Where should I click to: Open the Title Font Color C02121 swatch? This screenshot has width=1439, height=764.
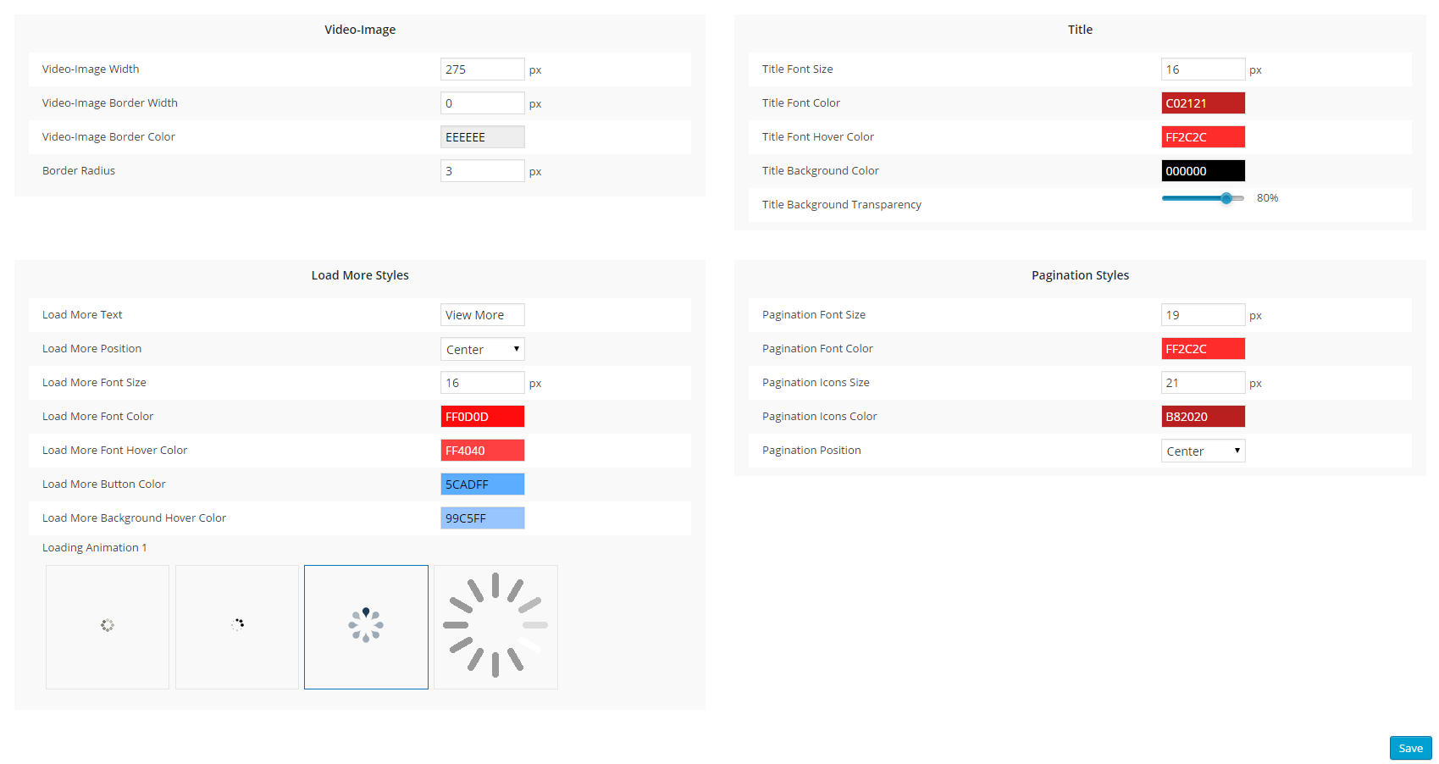(1203, 103)
